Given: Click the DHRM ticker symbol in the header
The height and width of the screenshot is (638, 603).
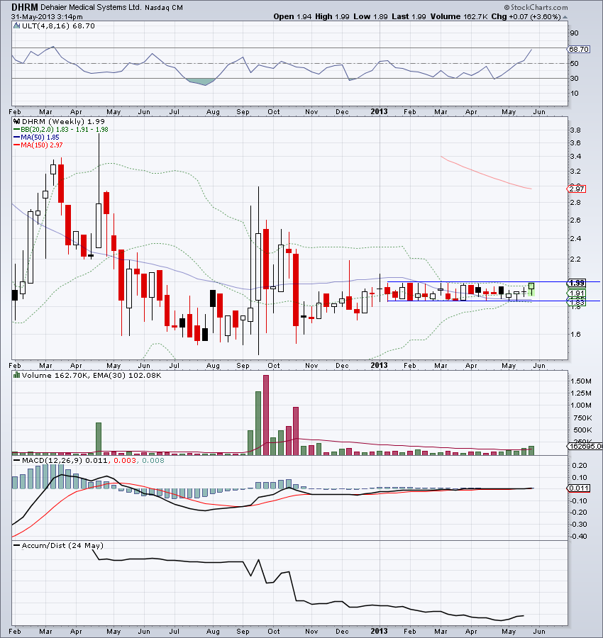Looking at the screenshot, I should click(x=24, y=7).
